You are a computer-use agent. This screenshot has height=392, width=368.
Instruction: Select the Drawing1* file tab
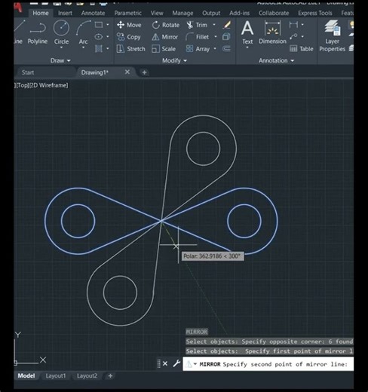[x=94, y=72]
